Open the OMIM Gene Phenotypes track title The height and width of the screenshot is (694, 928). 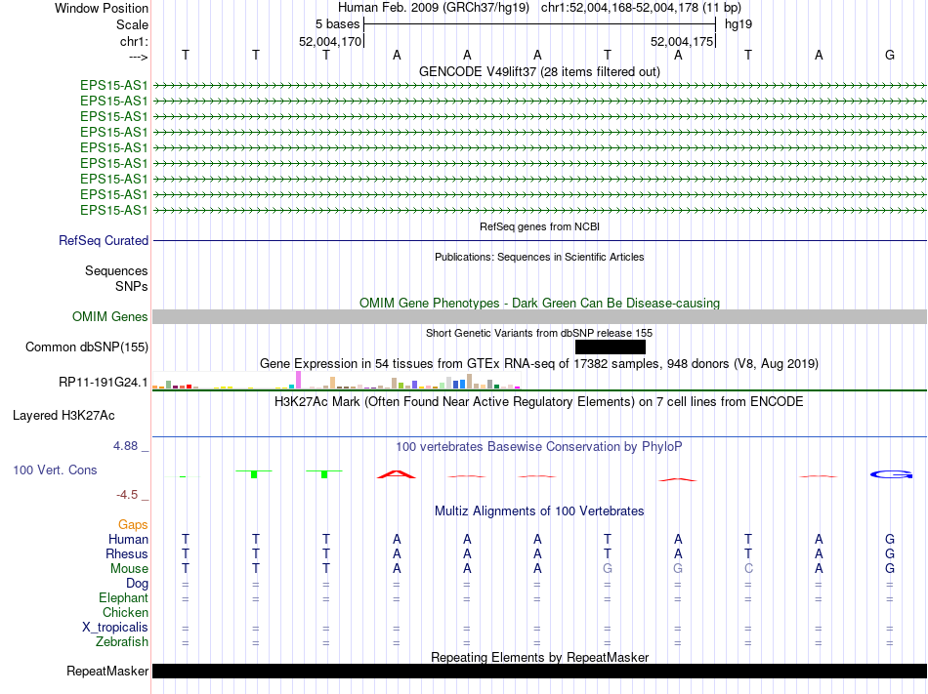(x=539, y=303)
